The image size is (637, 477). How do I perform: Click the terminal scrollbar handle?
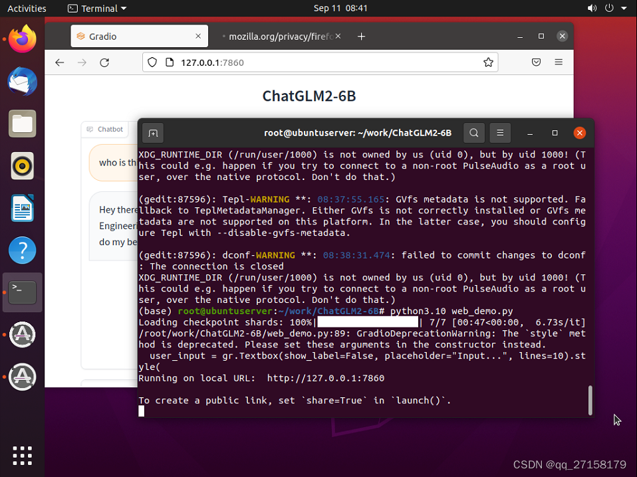pyautogui.click(x=590, y=401)
